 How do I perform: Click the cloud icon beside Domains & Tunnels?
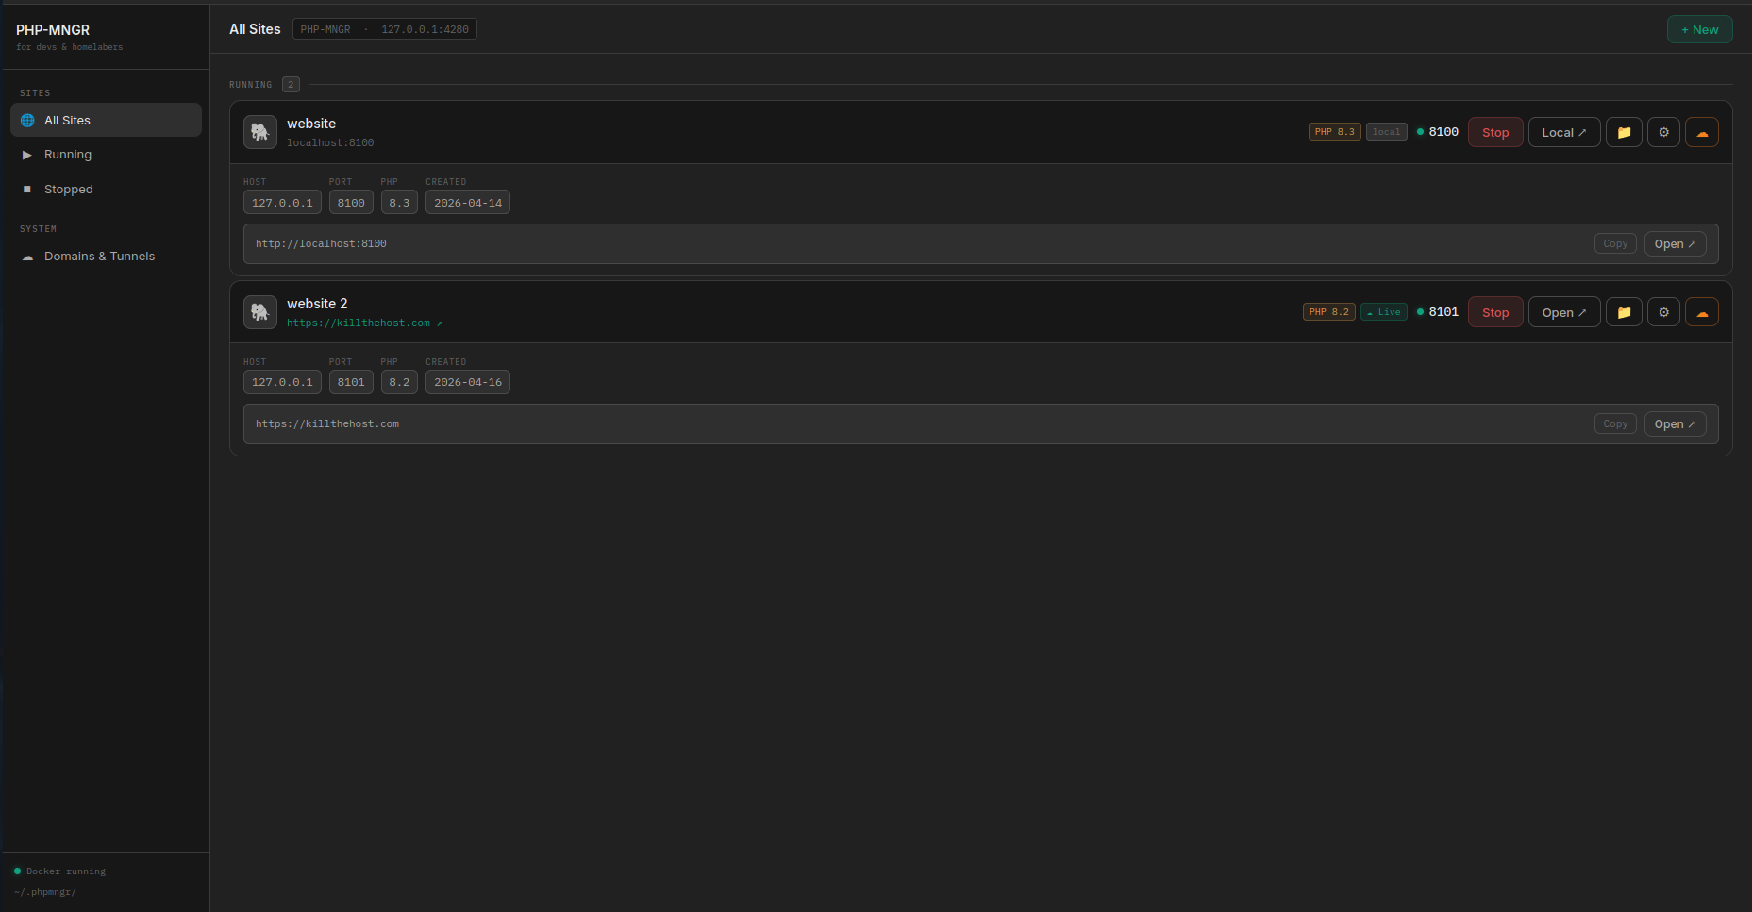click(x=27, y=256)
